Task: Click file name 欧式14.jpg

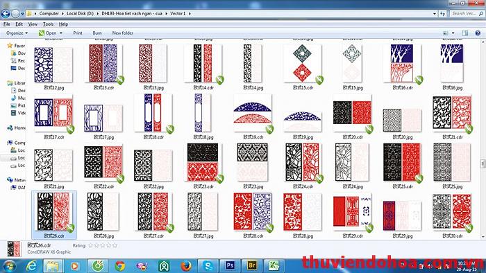Action: coord(253,87)
